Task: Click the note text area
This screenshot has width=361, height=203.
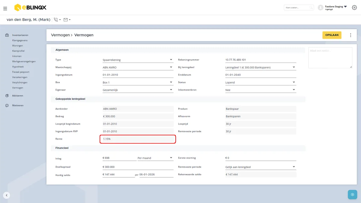Action: tap(330, 58)
